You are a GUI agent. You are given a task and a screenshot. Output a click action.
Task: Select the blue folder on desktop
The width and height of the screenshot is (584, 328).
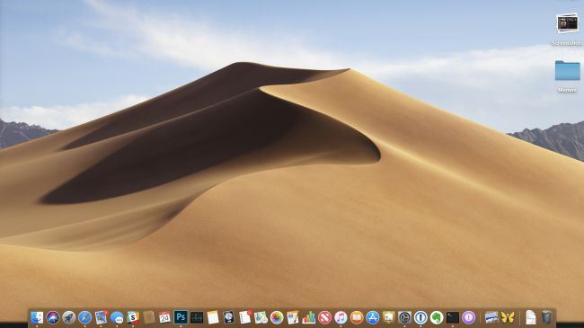pos(568,71)
